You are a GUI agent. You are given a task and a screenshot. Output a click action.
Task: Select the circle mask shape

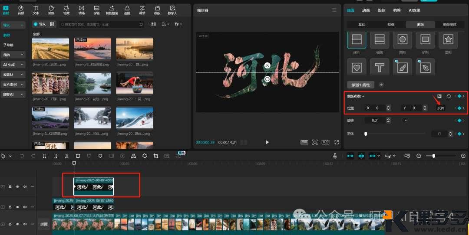tap(402, 39)
